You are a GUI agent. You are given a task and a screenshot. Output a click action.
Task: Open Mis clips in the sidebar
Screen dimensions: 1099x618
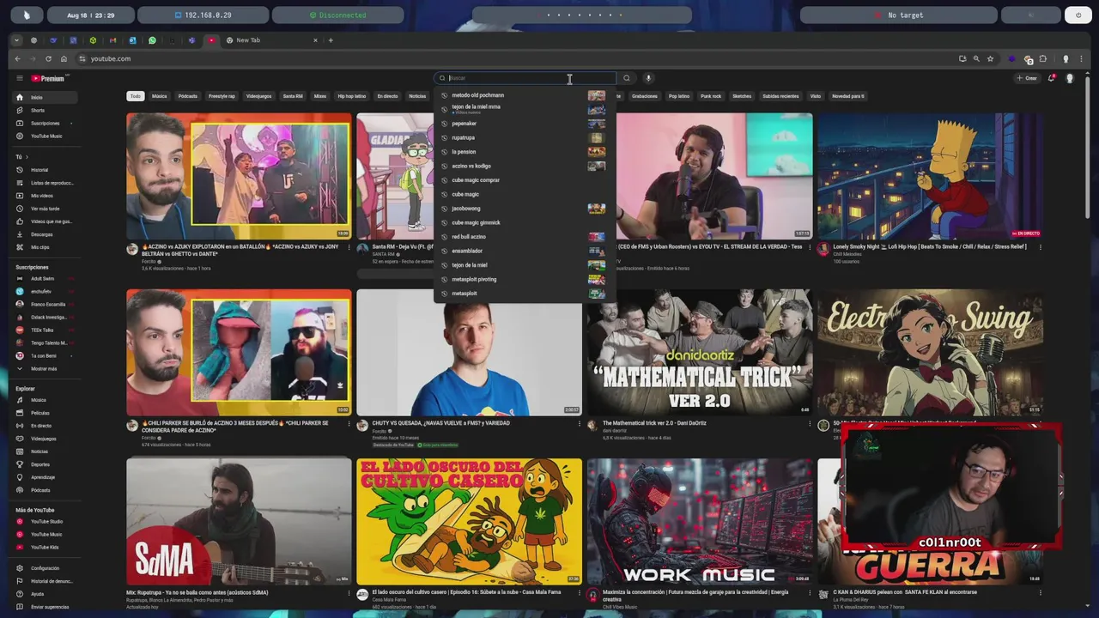(43, 247)
